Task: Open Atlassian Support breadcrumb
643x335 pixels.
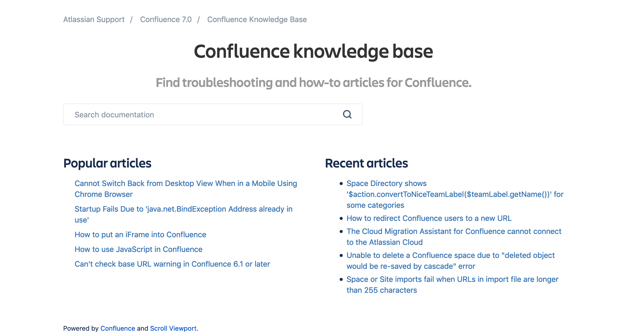Action: [x=94, y=20]
